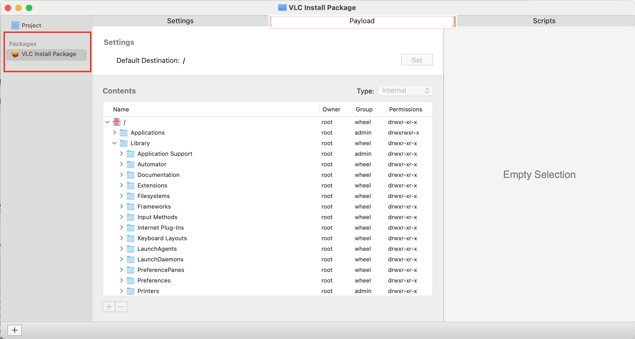Click the Applications folder icon
The image size is (635, 339).
coord(124,133)
